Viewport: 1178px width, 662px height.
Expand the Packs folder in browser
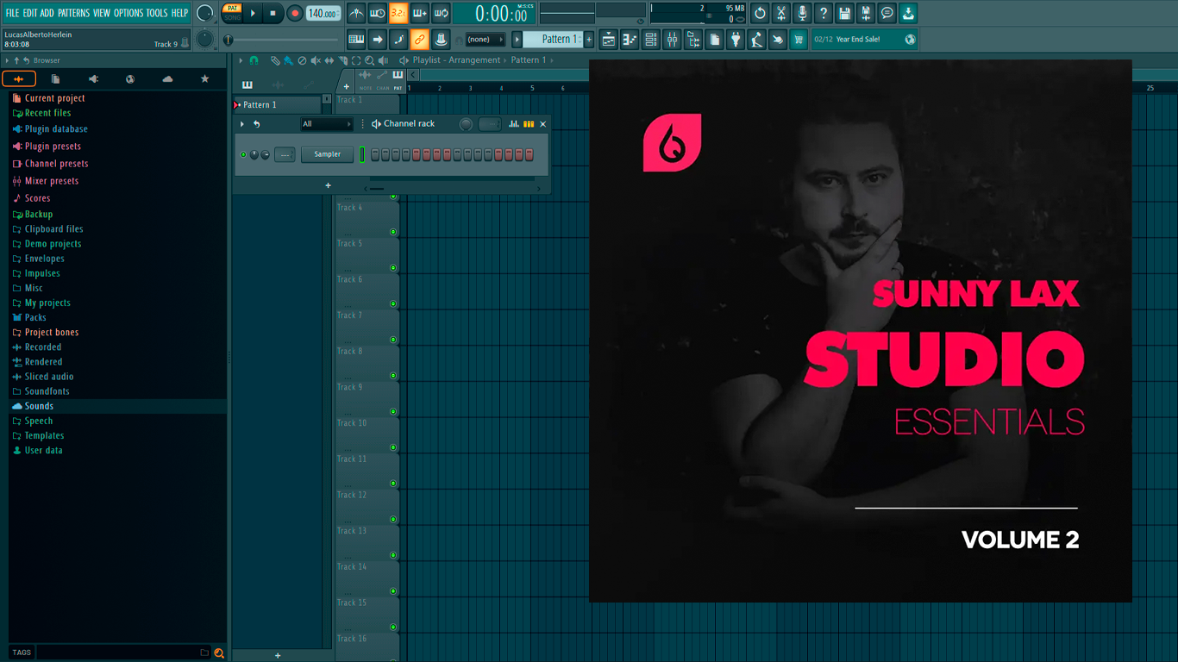pyautogui.click(x=35, y=317)
